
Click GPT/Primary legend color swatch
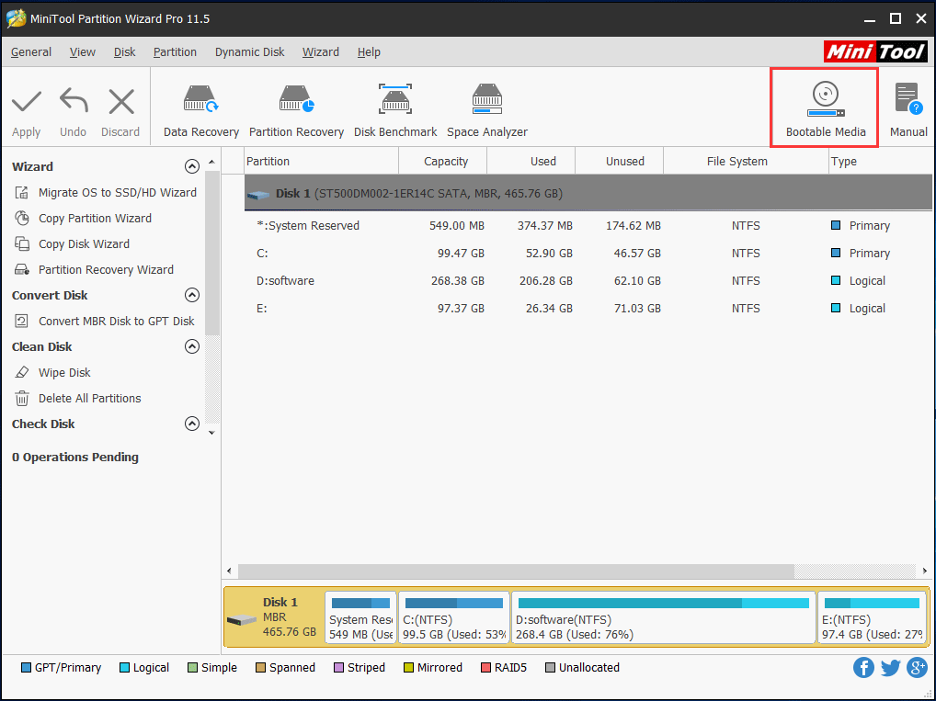26,668
